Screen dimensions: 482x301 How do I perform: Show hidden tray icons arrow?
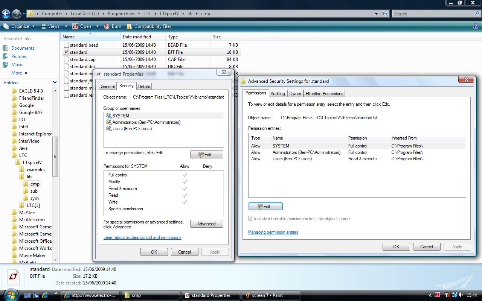(430, 295)
